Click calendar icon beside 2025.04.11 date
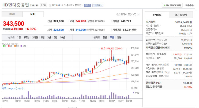The height and width of the screenshot is (108, 199). [x=50, y=5]
